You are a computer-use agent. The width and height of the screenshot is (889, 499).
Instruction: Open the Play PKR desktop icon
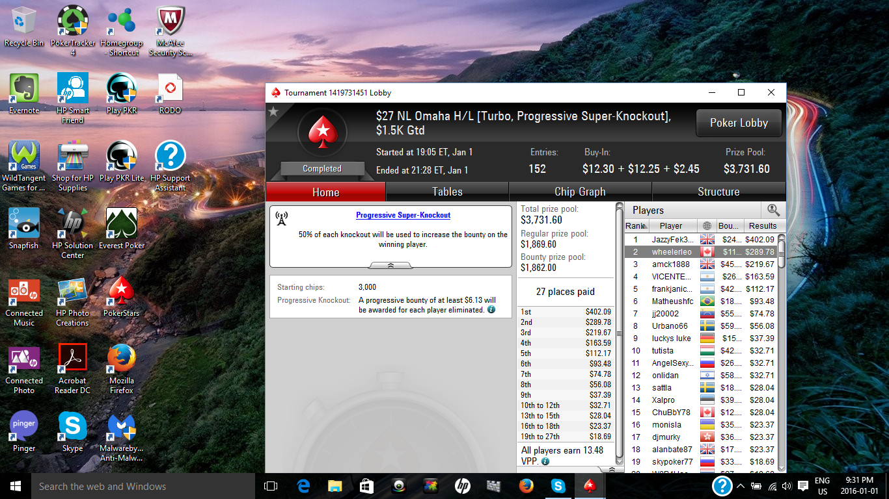122,94
